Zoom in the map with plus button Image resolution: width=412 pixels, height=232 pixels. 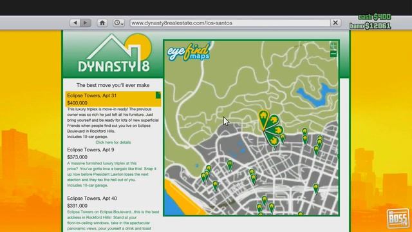pyautogui.click(x=333, y=46)
